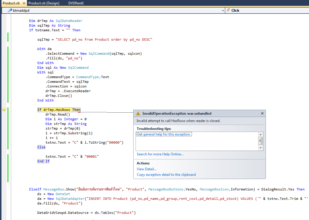
Task: Click the 'With da' code line
Action: pyautogui.click(x=44, y=49)
